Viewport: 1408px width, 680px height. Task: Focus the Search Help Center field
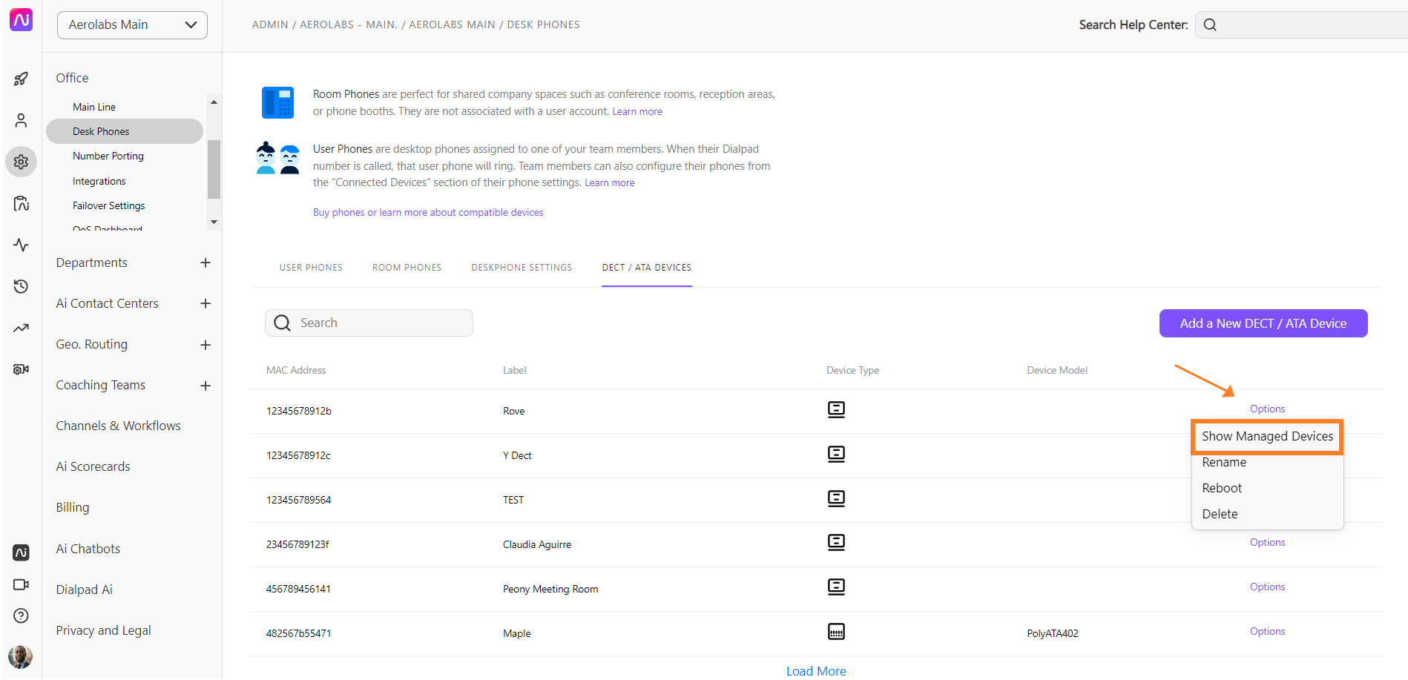tap(1302, 24)
